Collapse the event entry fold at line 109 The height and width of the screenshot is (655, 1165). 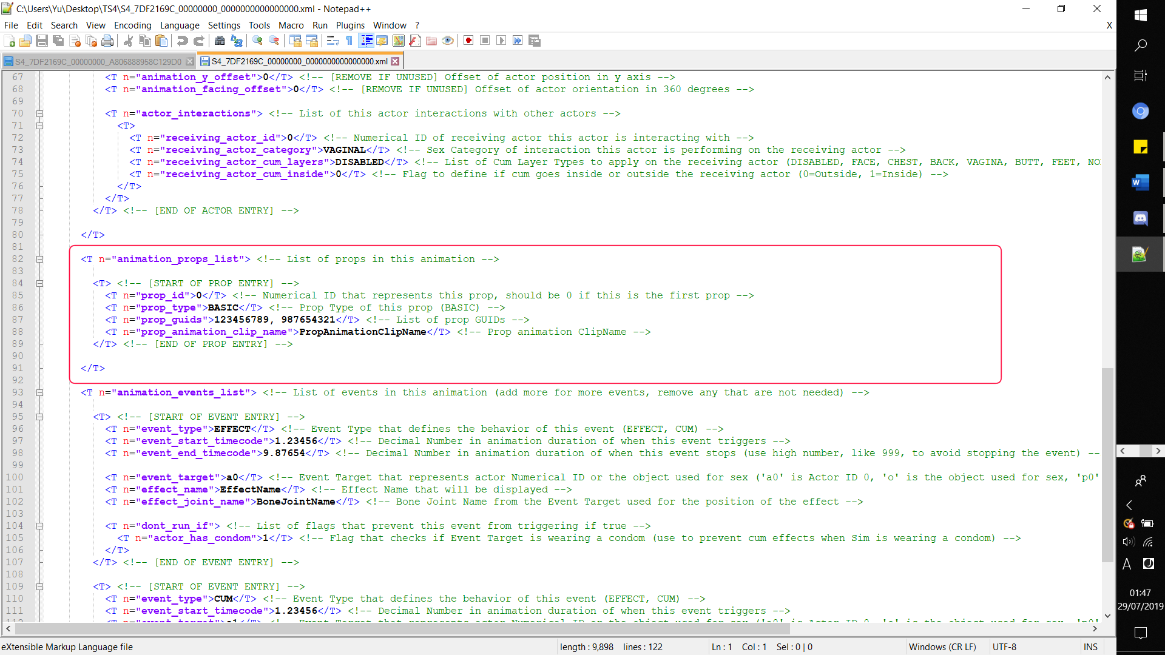tap(39, 586)
